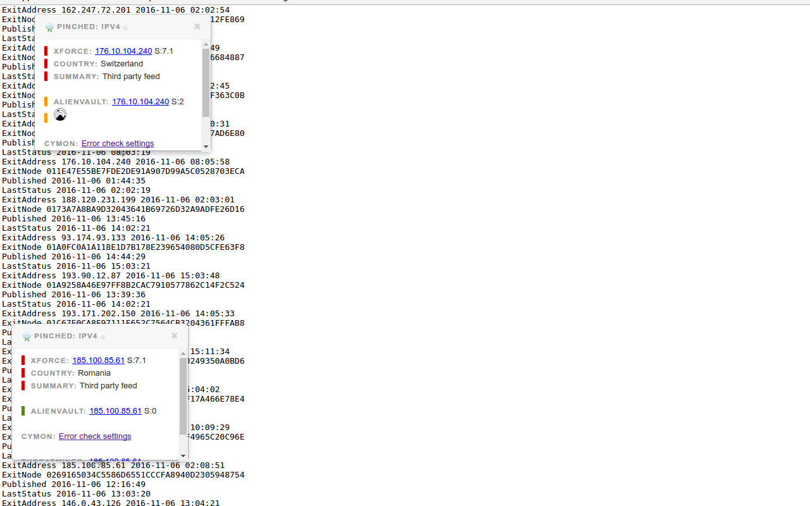This screenshot has width=810, height=506.
Task: Open CYMON Error check settings in Switzerland popup
Action: tap(118, 144)
